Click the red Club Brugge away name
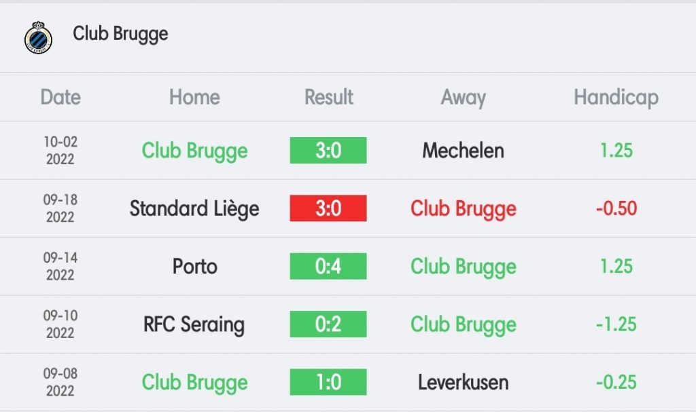The width and height of the screenshot is (696, 412). coord(464,208)
